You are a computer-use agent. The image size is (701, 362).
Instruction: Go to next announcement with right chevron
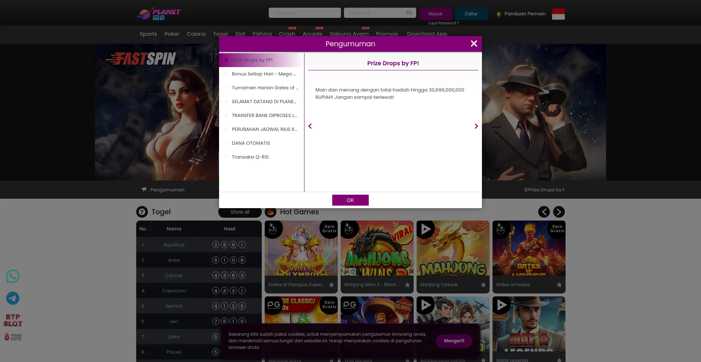click(476, 126)
